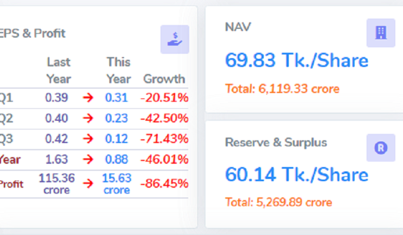Click the Reserve & Surplus 'R' icon

pos(380,147)
